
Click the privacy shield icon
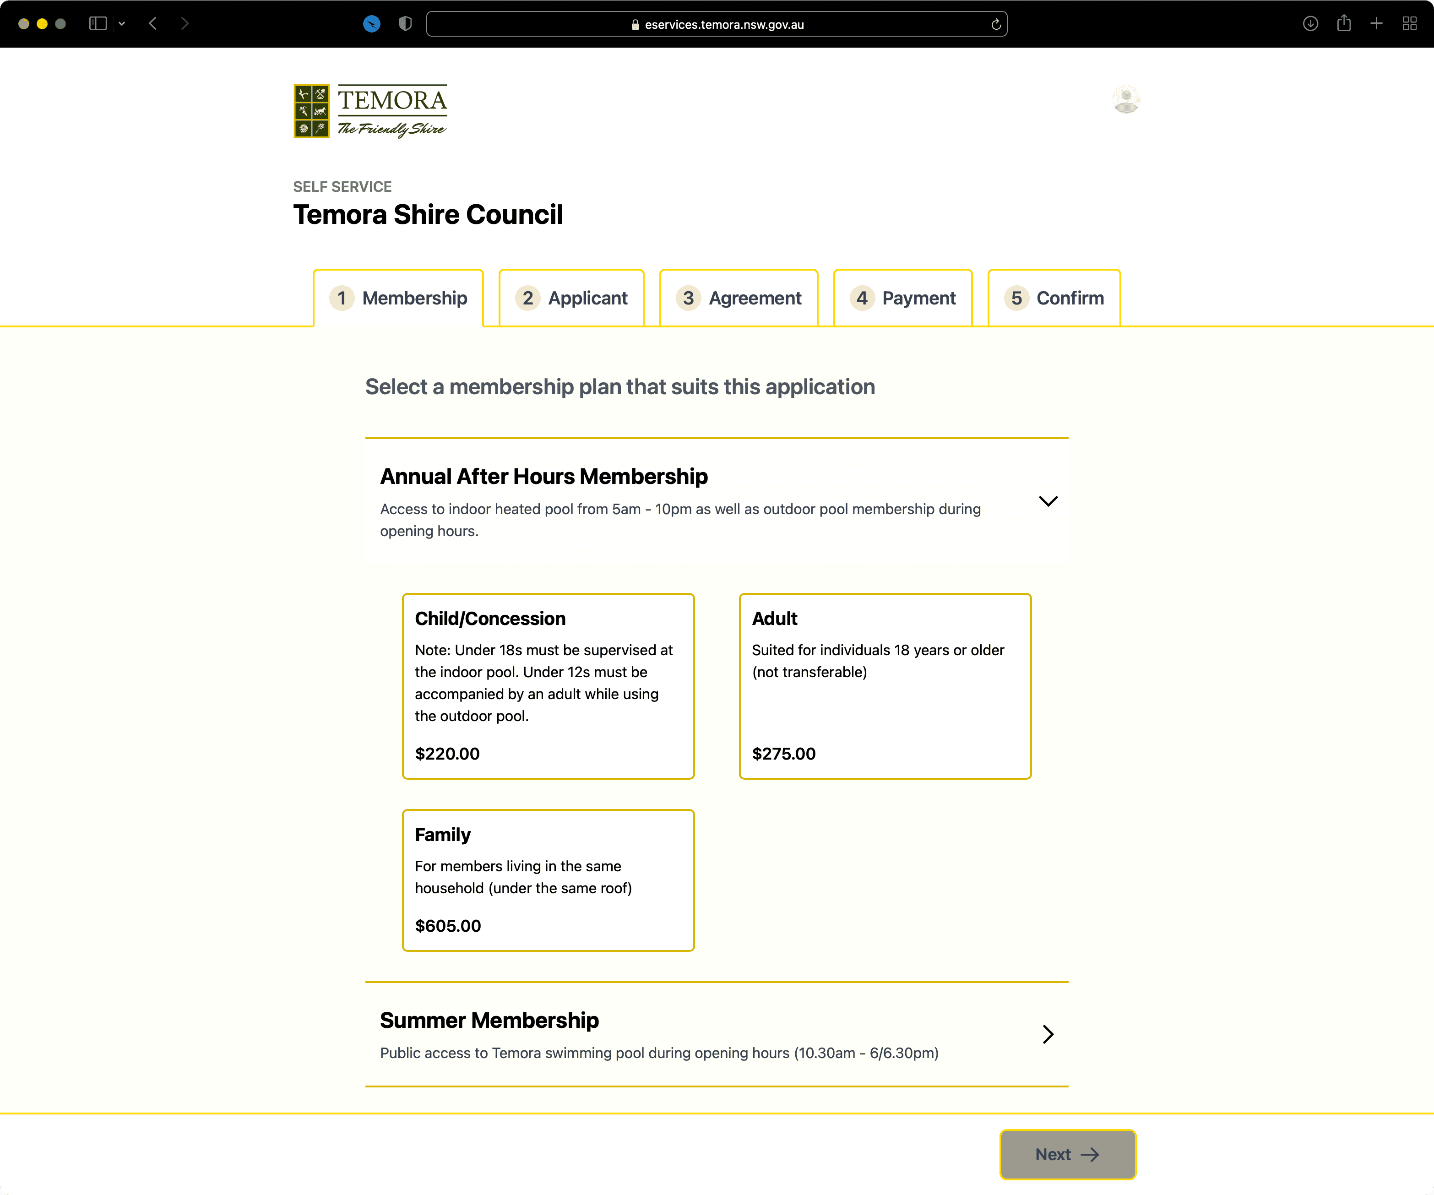point(405,24)
